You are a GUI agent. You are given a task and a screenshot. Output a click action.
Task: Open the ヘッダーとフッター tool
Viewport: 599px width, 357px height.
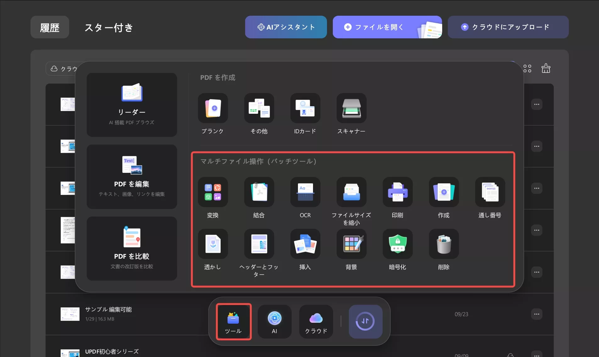click(x=259, y=244)
